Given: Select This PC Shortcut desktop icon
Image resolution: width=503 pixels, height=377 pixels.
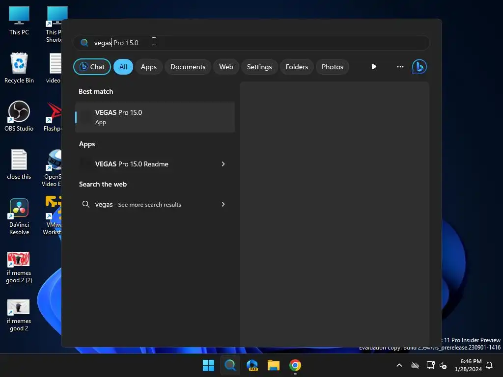Looking at the screenshot, I should tap(54, 25).
